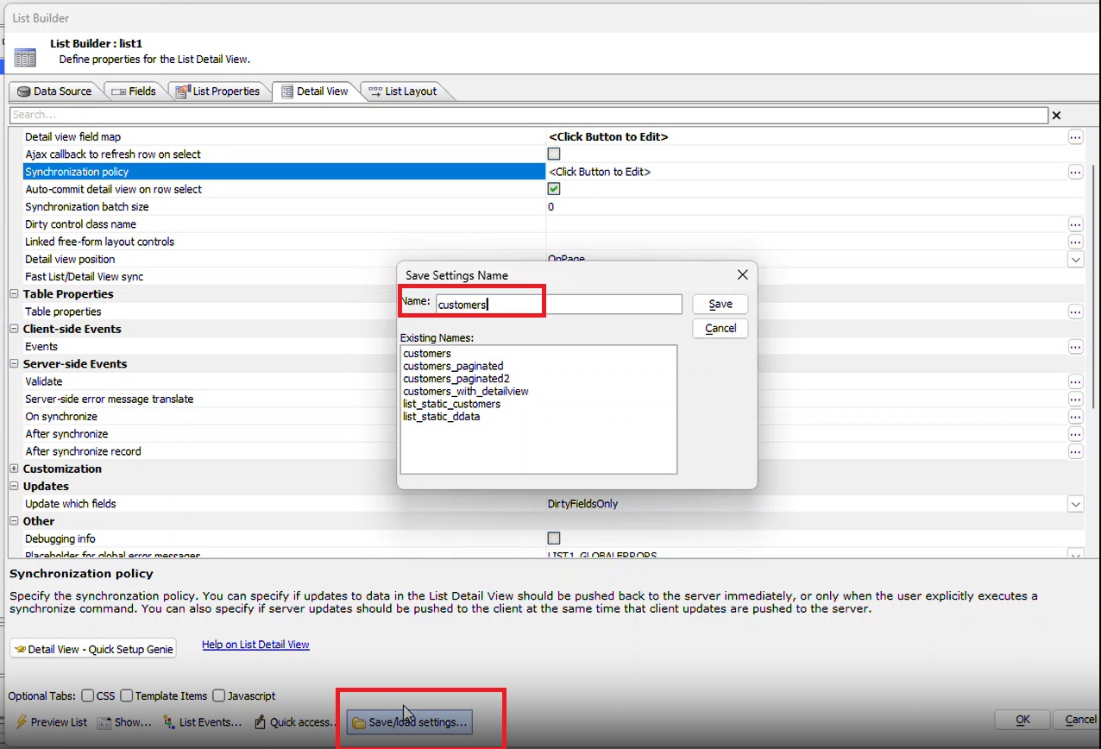Image resolution: width=1101 pixels, height=749 pixels.
Task: Collapse the Table Properties section
Action: 15,294
